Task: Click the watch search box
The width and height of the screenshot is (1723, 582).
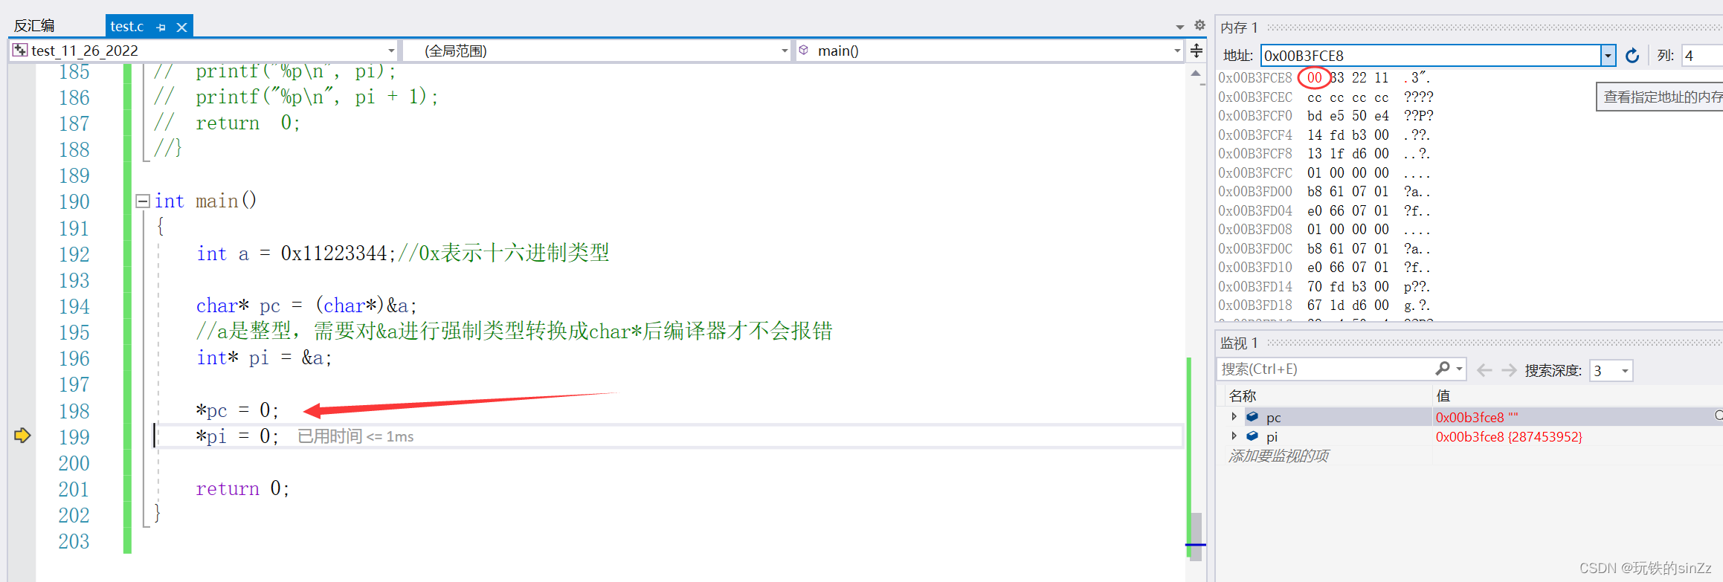Action: 1325,369
